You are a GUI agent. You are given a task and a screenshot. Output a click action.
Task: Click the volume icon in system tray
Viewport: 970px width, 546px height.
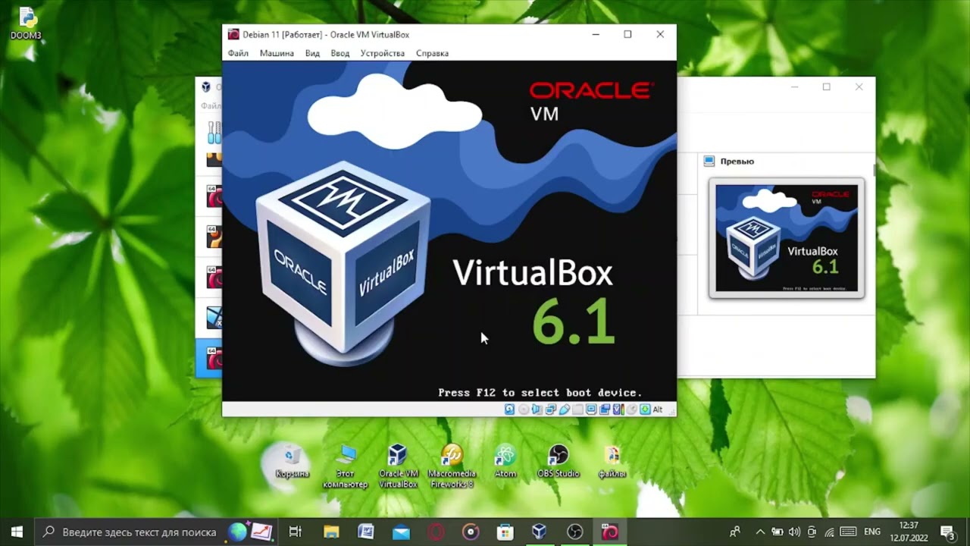pyautogui.click(x=794, y=532)
